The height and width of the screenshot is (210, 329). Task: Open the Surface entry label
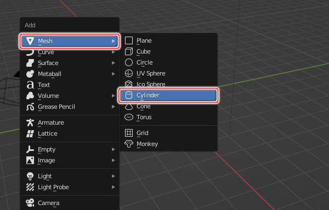pos(48,63)
